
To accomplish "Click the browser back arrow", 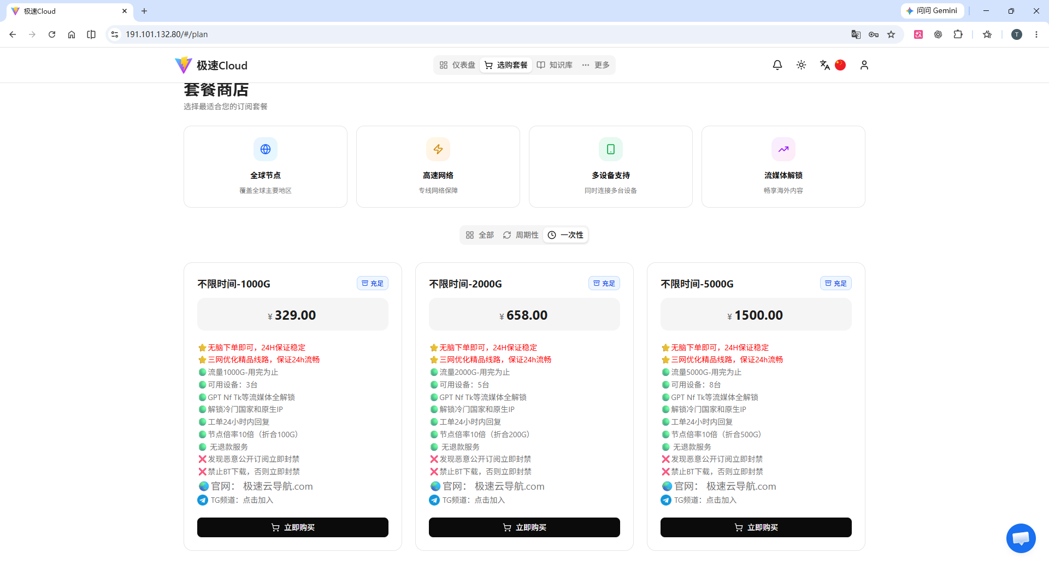I will [13, 34].
